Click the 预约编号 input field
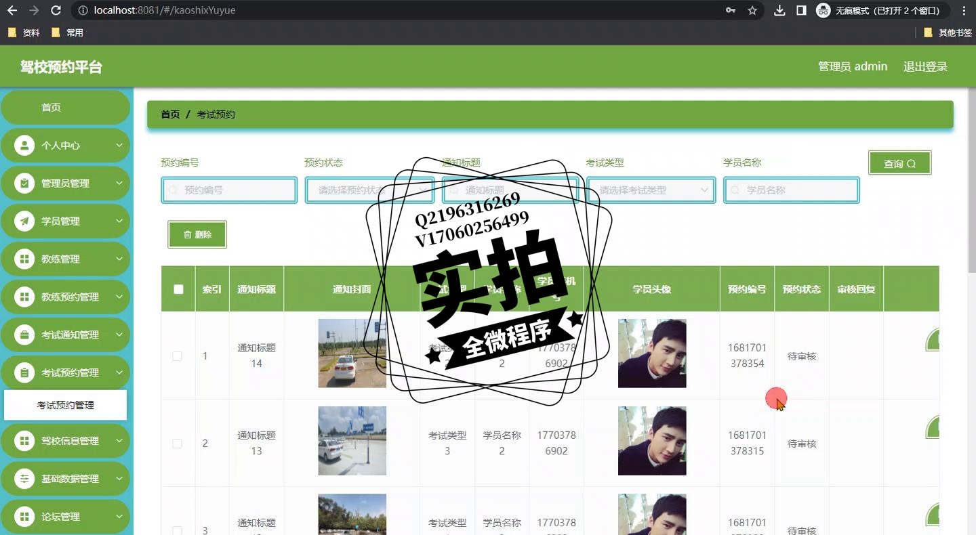Image resolution: width=976 pixels, height=535 pixels. pos(229,190)
